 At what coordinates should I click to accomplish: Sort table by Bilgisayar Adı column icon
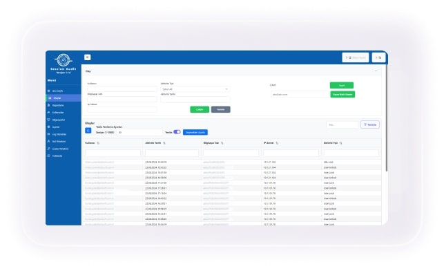point(222,143)
